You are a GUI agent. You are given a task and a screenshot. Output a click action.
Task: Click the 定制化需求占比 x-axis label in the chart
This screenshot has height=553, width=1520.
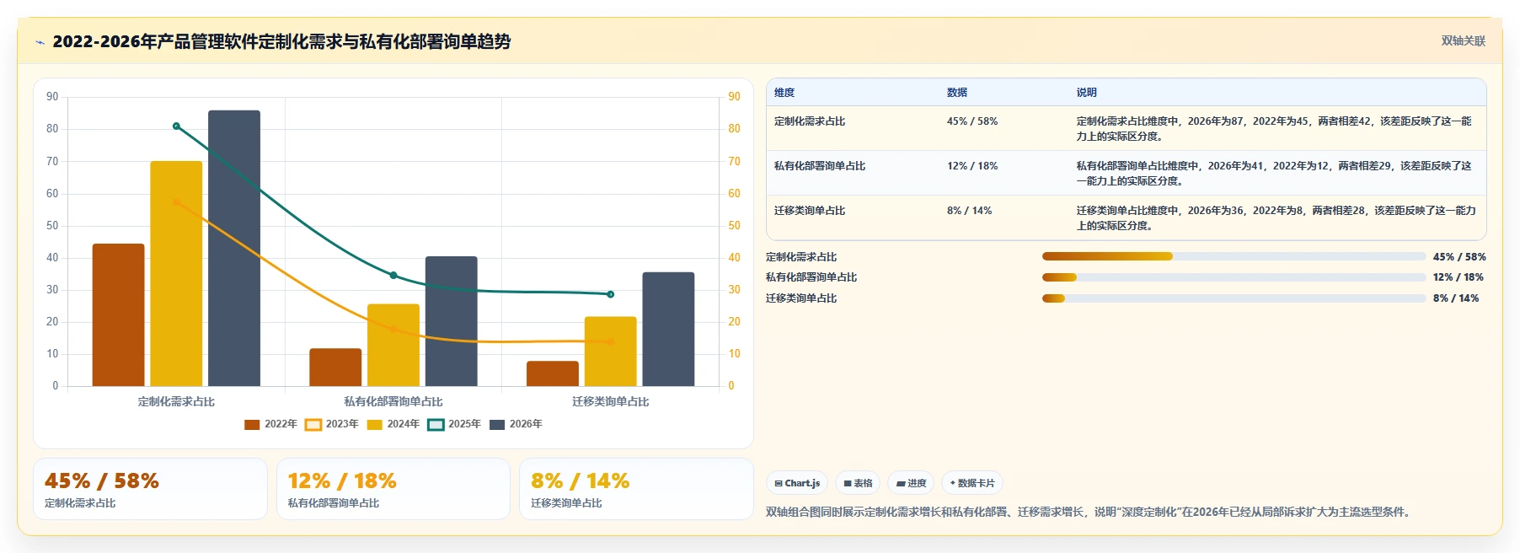click(176, 402)
